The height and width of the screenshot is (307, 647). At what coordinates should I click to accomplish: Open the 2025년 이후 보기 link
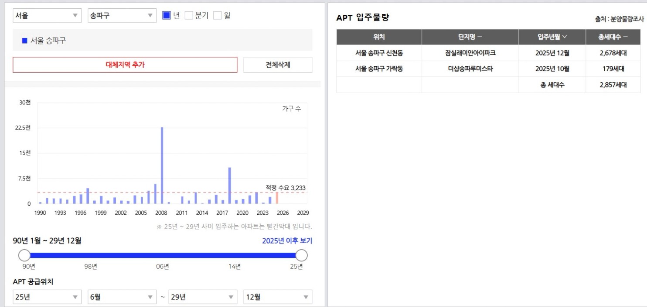click(287, 241)
